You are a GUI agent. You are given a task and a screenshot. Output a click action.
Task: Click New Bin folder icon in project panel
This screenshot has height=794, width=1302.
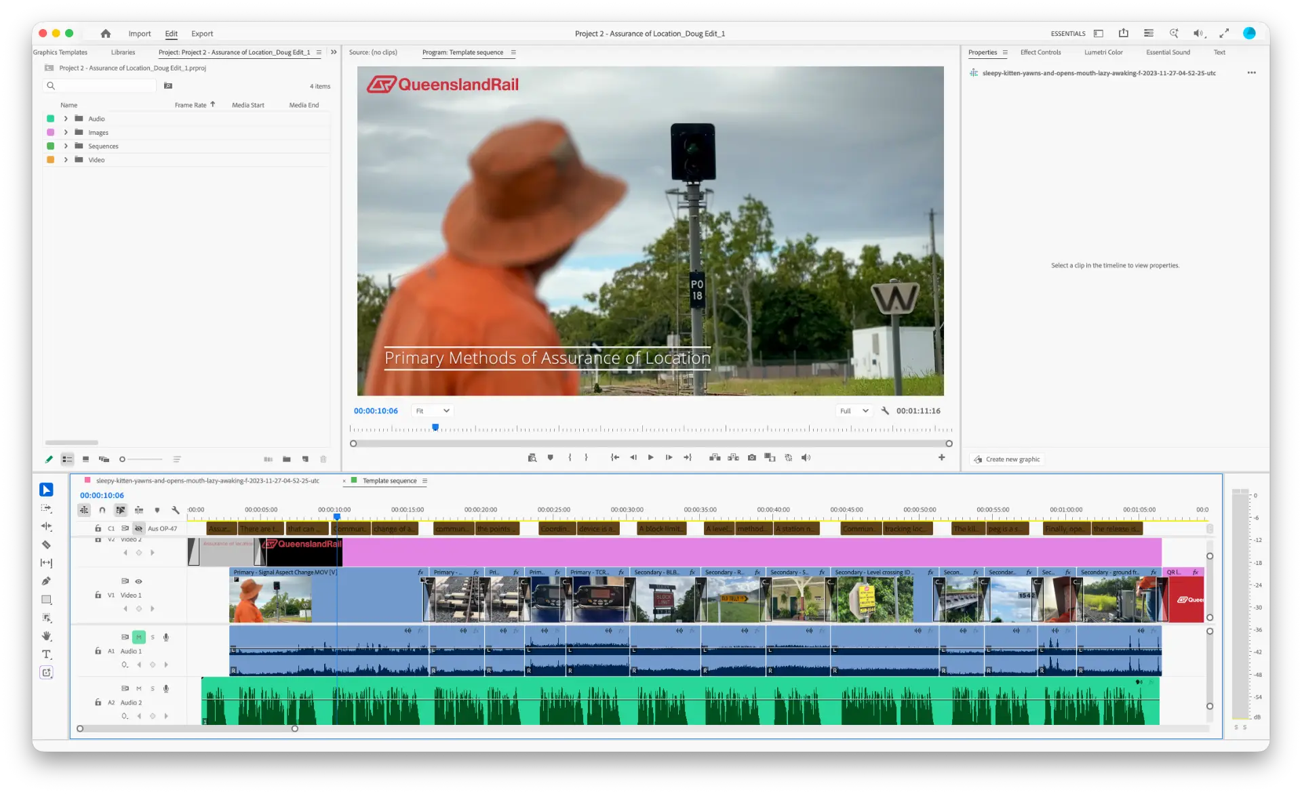tap(287, 459)
